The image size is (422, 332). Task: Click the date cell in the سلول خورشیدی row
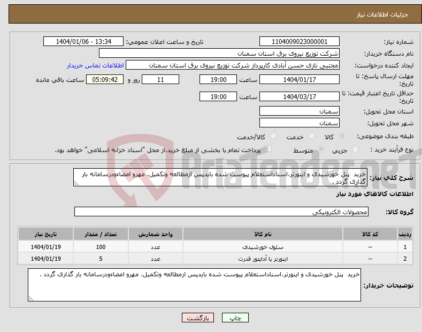[46, 247]
